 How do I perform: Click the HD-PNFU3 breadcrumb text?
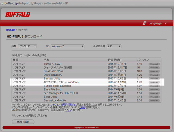[23, 30]
